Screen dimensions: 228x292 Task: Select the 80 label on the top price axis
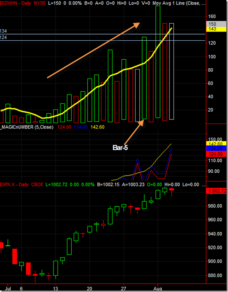click(210, 70)
